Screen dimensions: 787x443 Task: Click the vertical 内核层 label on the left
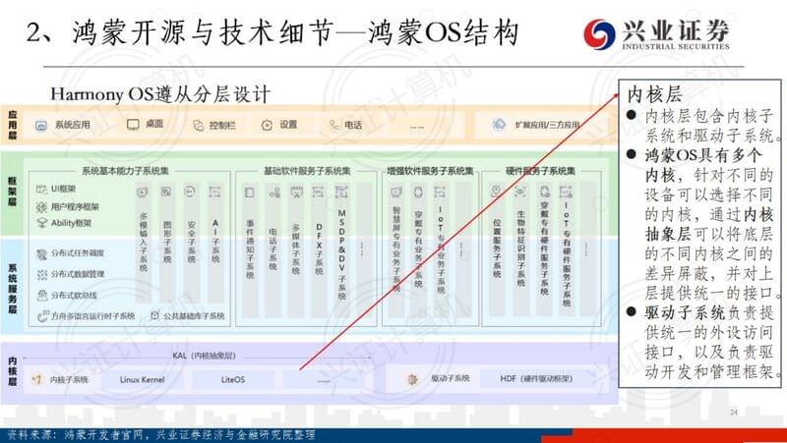[x=13, y=372]
